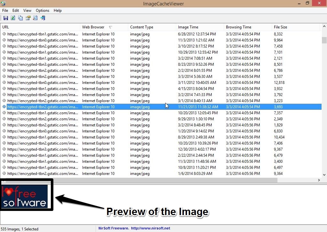
Task: Select the image time '10/8/2013 11:20:21 PM' cell
Action: 197,167
